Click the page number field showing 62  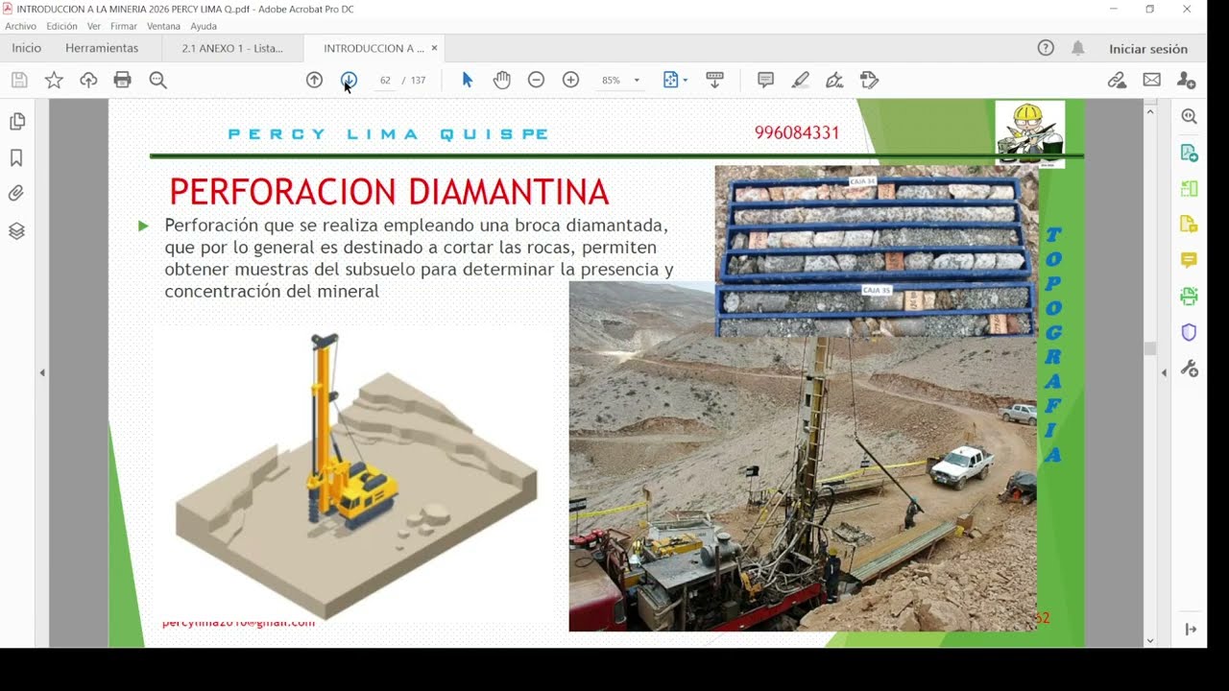click(385, 81)
